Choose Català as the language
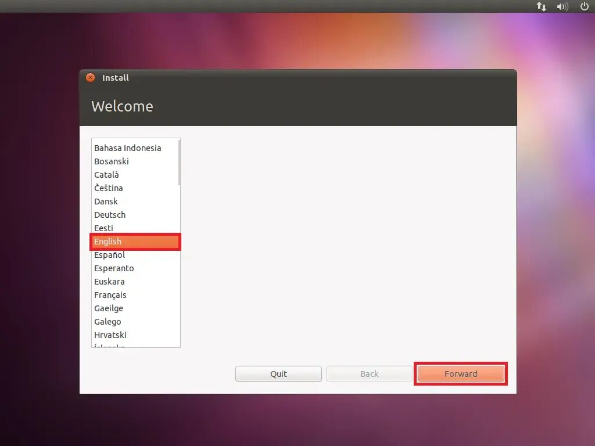Image resolution: width=595 pixels, height=446 pixels. pos(135,174)
